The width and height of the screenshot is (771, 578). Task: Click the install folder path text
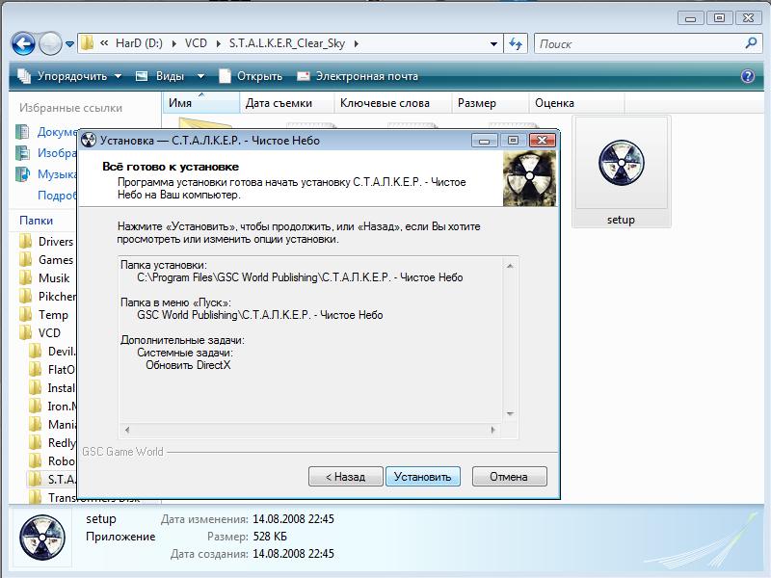[300, 277]
